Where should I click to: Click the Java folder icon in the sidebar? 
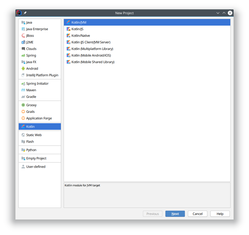(x=23, y=23)
